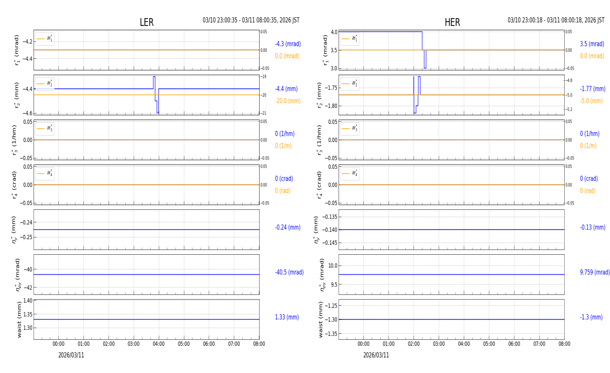The image size is (610, 373).
Task: Click the LER r1* (mrad) axis label
Action: tap(17, 50)
